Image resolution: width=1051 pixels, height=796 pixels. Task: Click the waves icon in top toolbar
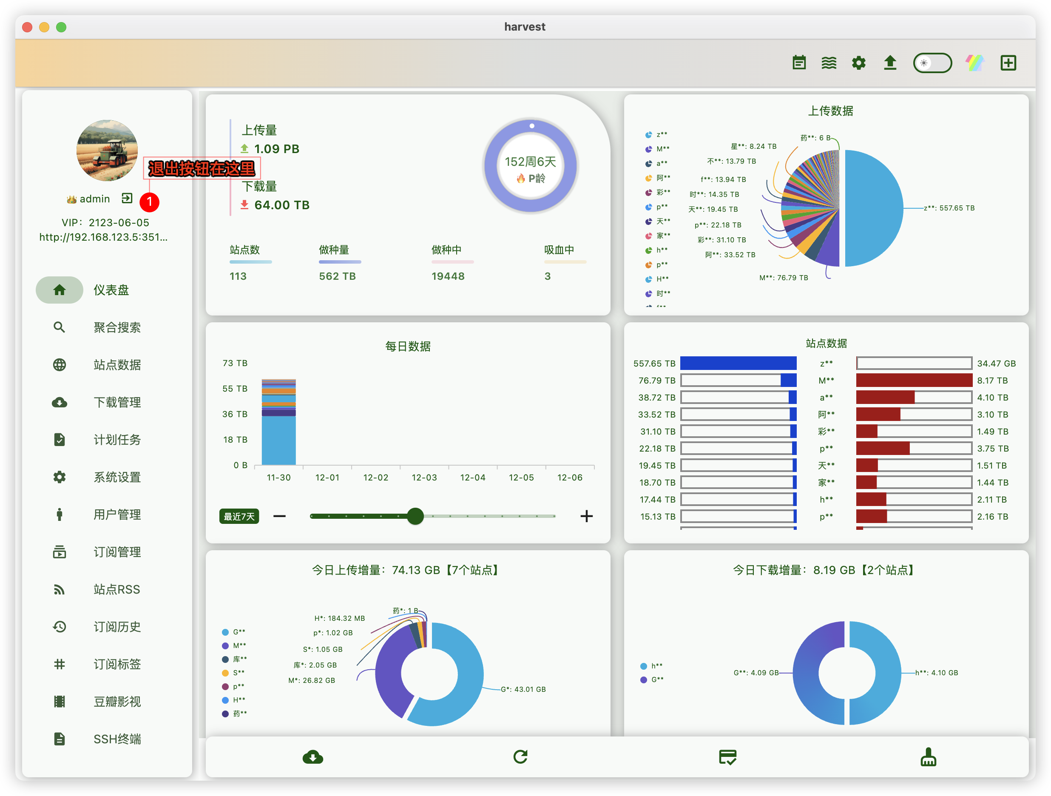pyautogui.click(x=829, y=63)
